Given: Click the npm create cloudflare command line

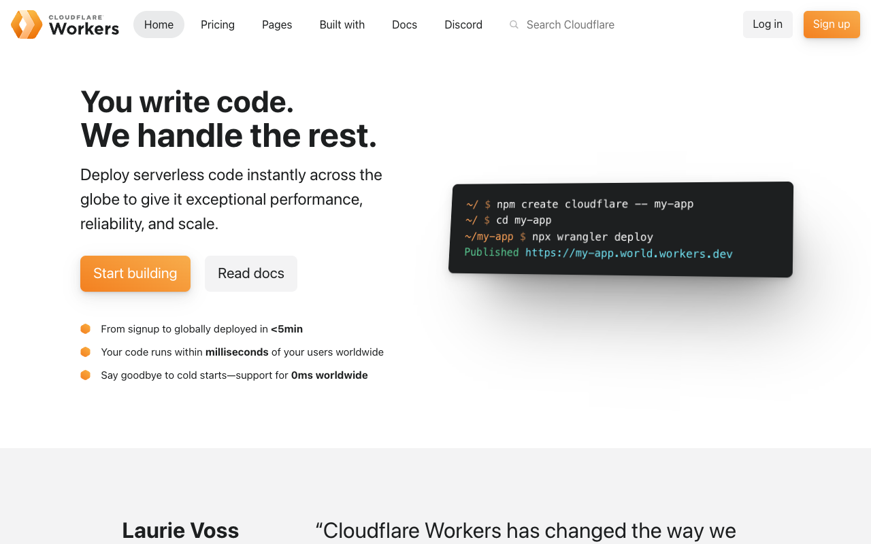Looking at the screenshot, I should (x=595, y=204).
